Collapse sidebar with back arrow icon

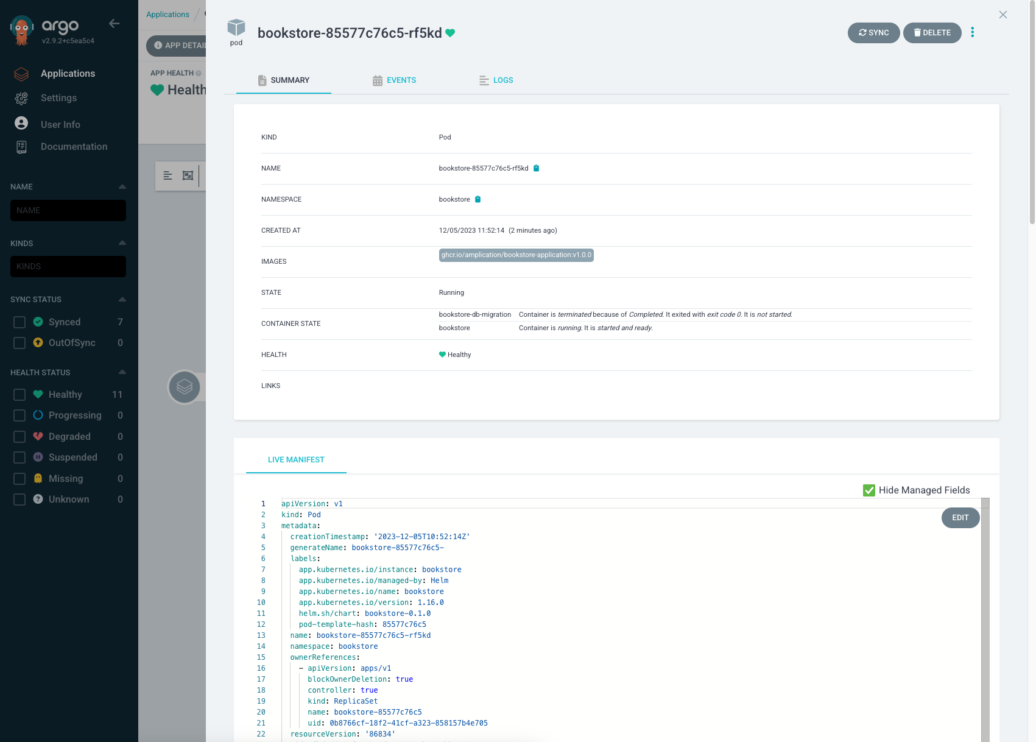114,23
